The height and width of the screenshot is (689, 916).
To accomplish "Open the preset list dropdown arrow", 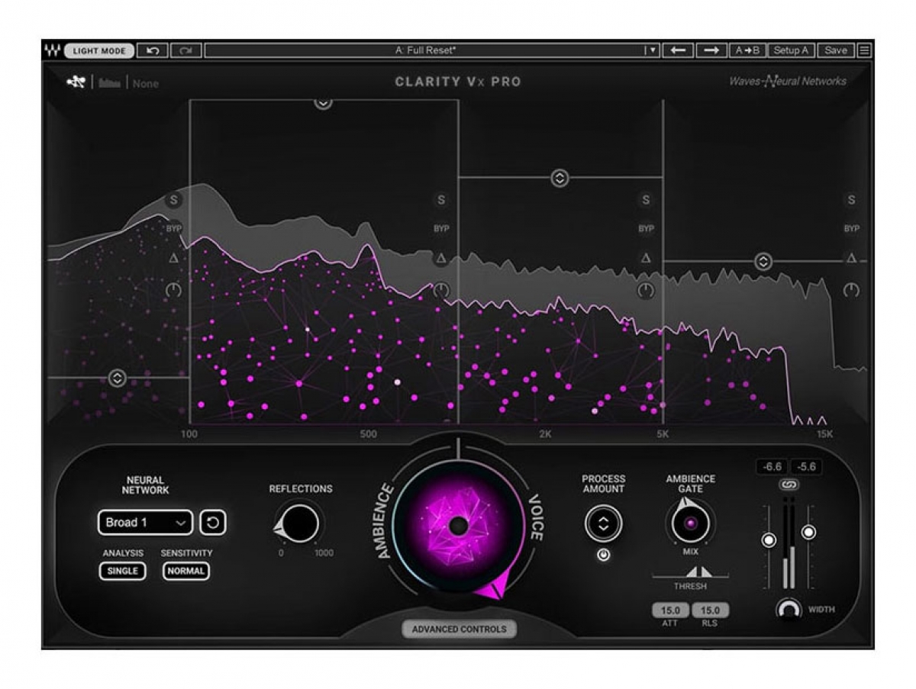I will [651, 50].
